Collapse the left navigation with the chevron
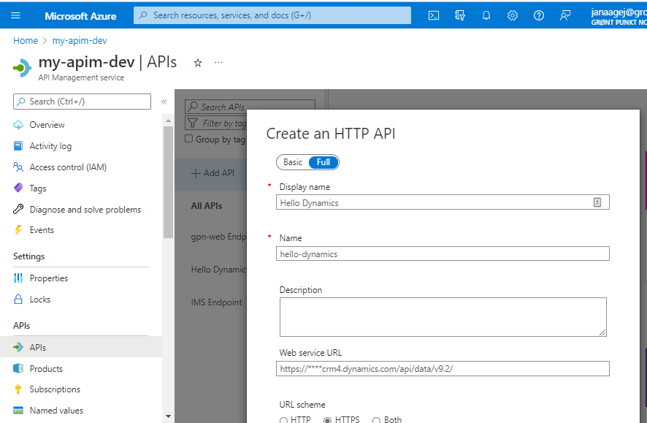The height and width of the screenshot is (423, 647). point(164,102)
